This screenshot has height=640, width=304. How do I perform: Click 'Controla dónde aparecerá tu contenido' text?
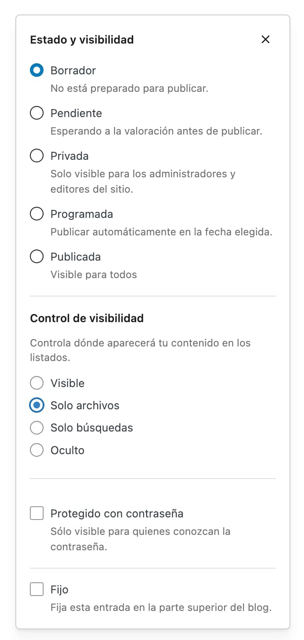(x=140, y=343)
